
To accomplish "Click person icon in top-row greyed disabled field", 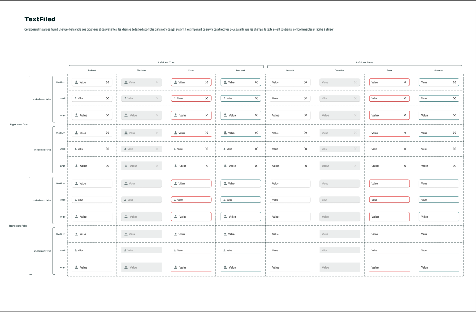I will point(126,82).
